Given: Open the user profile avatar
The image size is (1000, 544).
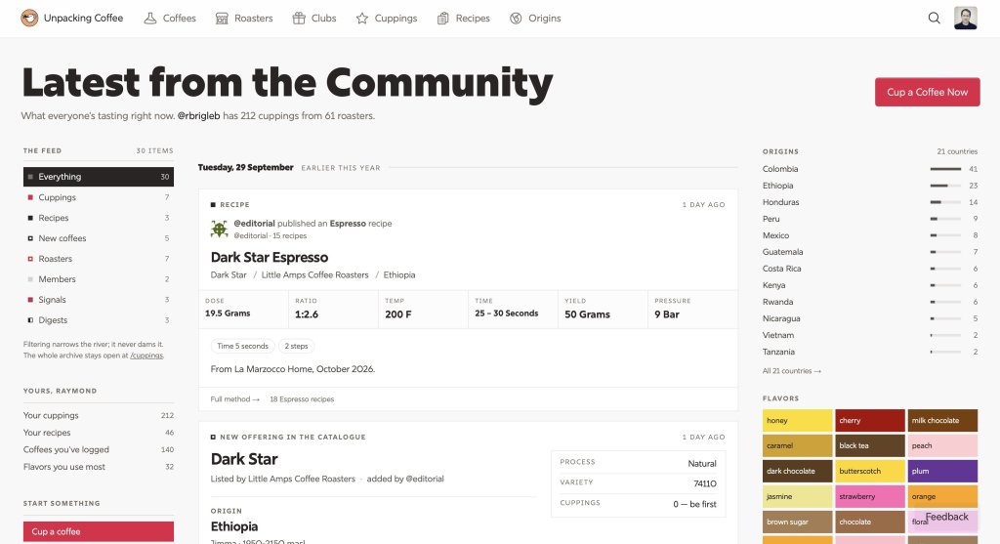Looking at the screenshot, I should point(965,18).
